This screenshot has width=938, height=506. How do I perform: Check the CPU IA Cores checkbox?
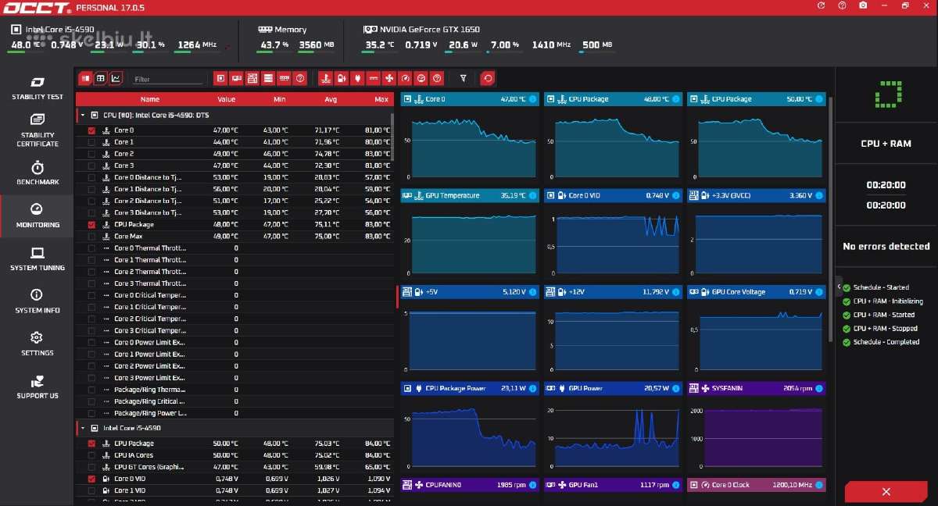pyautogui.click(x=91, y=455)
